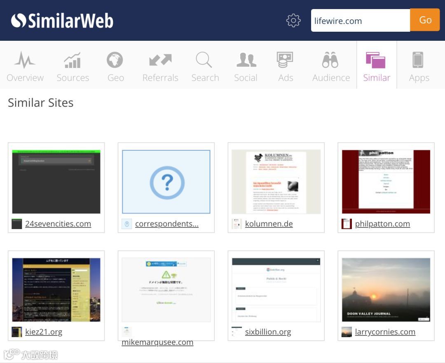Open the correspondents... link
Screen dimensions: 445x363
pos(167,224)
